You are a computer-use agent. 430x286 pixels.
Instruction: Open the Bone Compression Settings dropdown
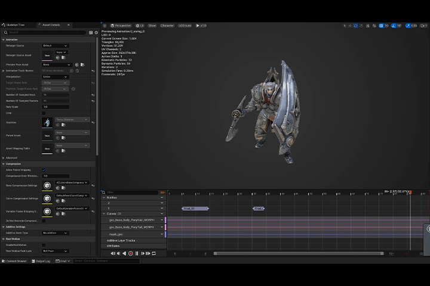coord(72,182)
